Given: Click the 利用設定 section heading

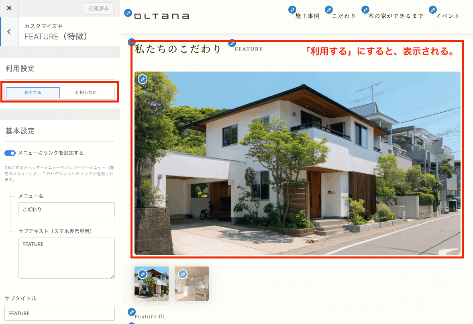Looking at the screenshot, I should coord(20,69).
